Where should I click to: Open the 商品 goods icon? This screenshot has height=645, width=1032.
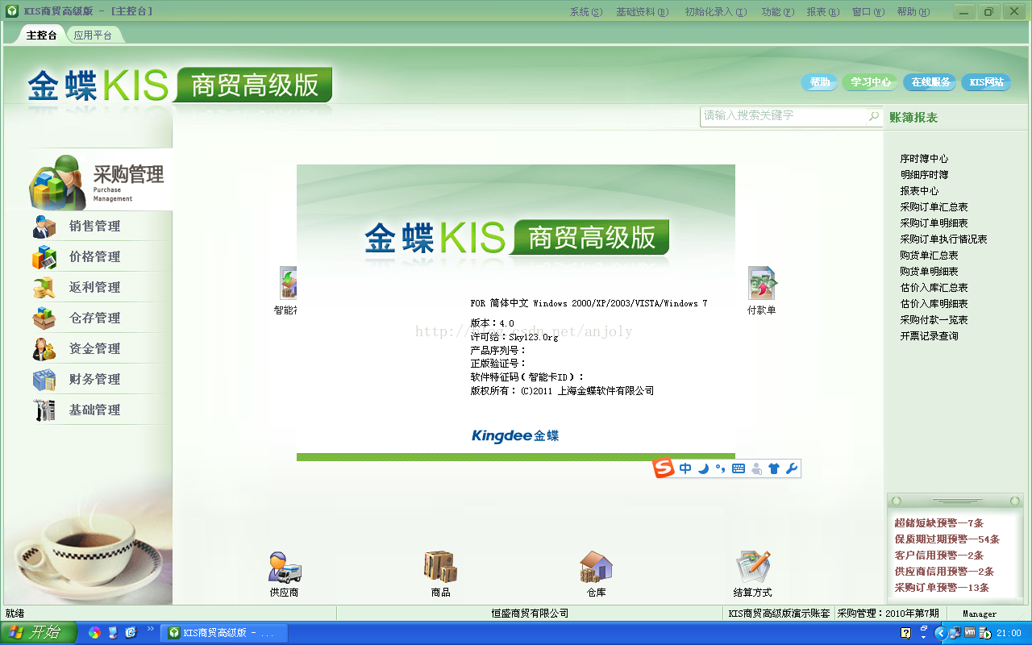click(x=440, y=573)
